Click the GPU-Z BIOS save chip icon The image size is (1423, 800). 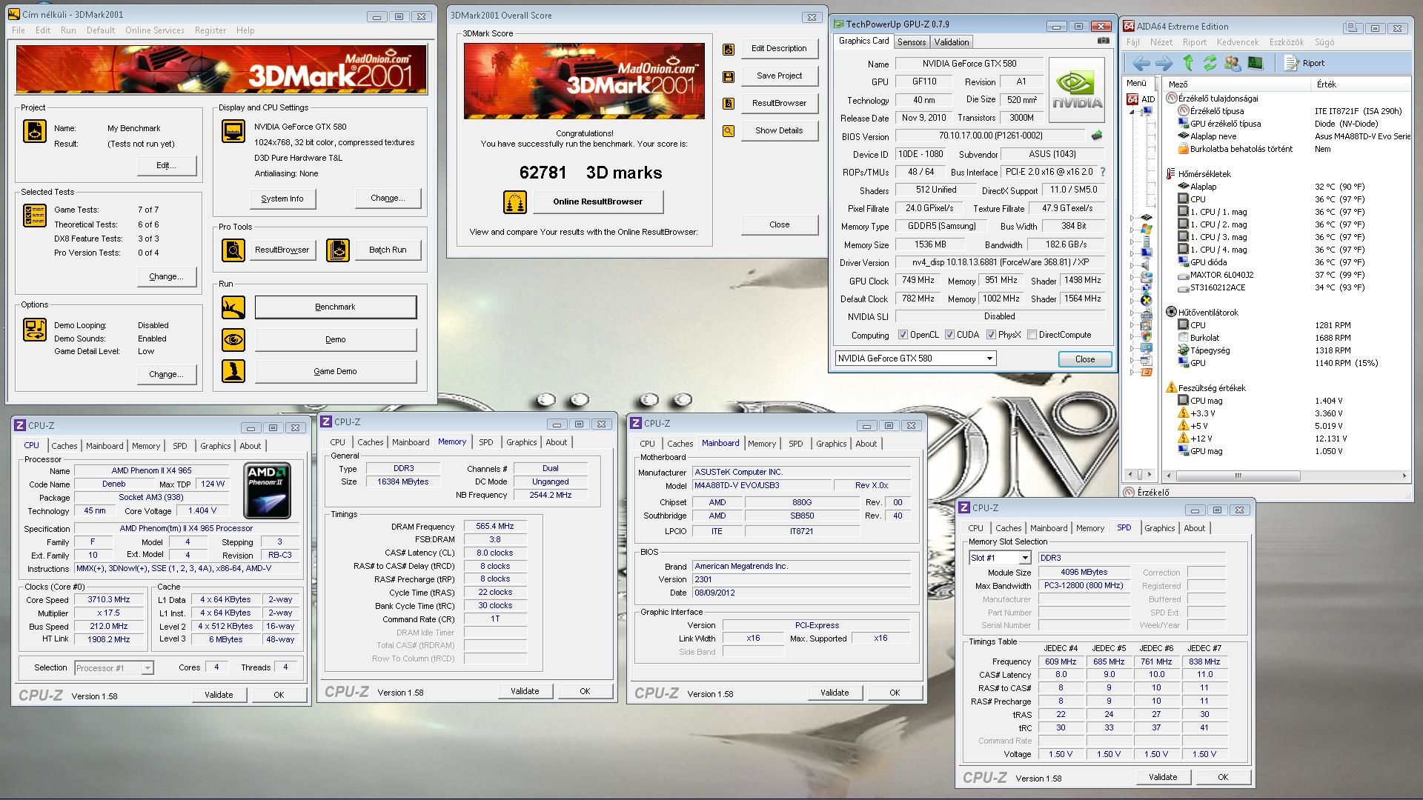click(1097, 136)
